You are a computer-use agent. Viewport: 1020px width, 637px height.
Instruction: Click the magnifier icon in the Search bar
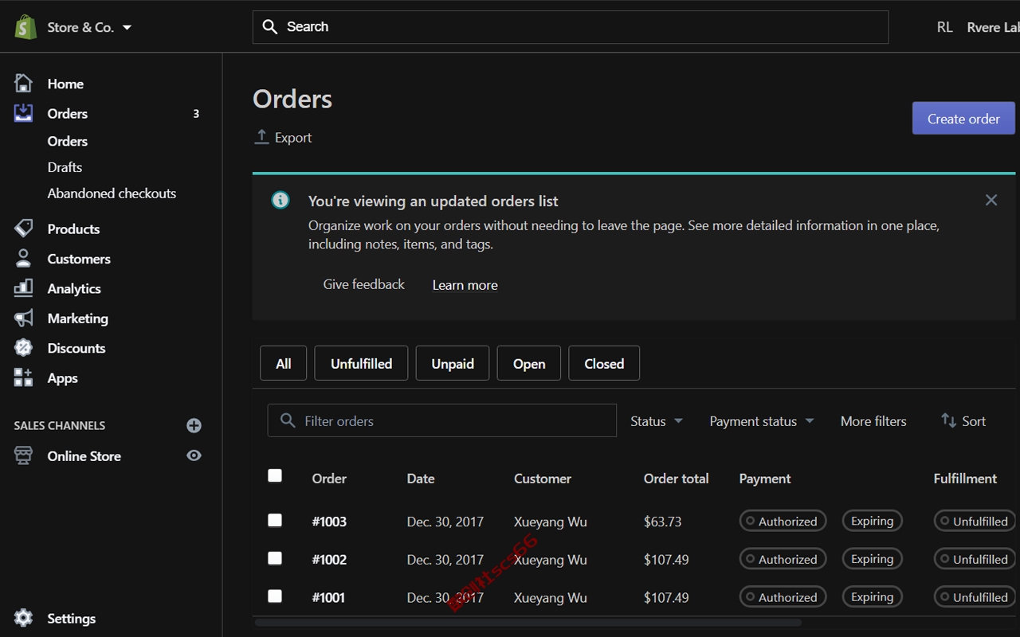tap(270, 27)
